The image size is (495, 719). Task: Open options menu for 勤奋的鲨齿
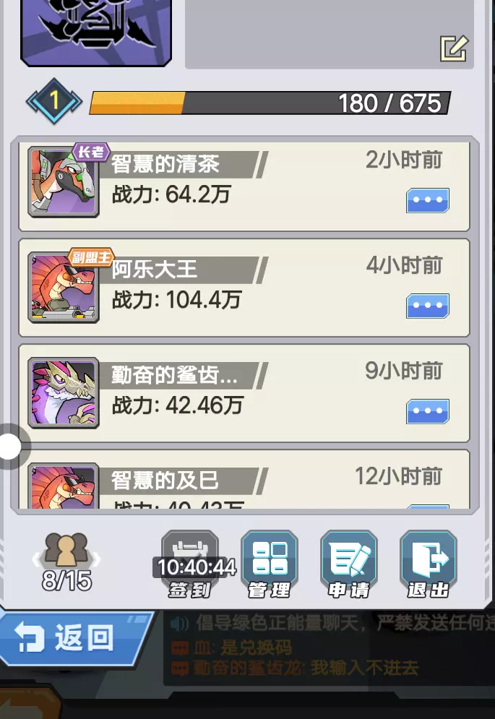click(x=428, y=411)
